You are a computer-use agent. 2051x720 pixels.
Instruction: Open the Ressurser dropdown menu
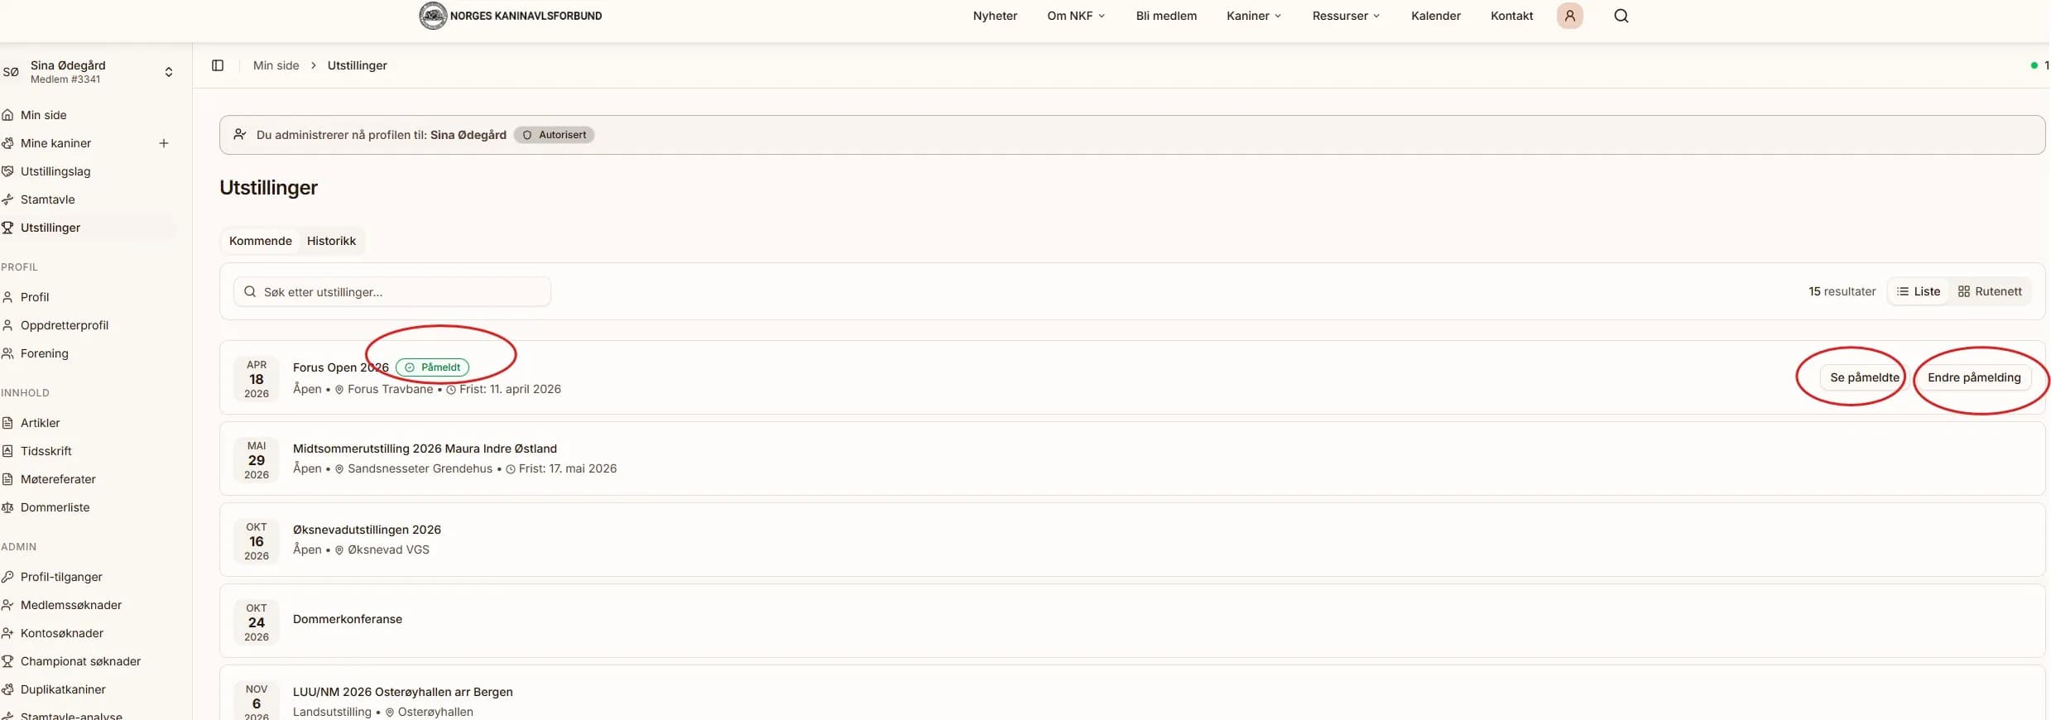(1346, 16)
